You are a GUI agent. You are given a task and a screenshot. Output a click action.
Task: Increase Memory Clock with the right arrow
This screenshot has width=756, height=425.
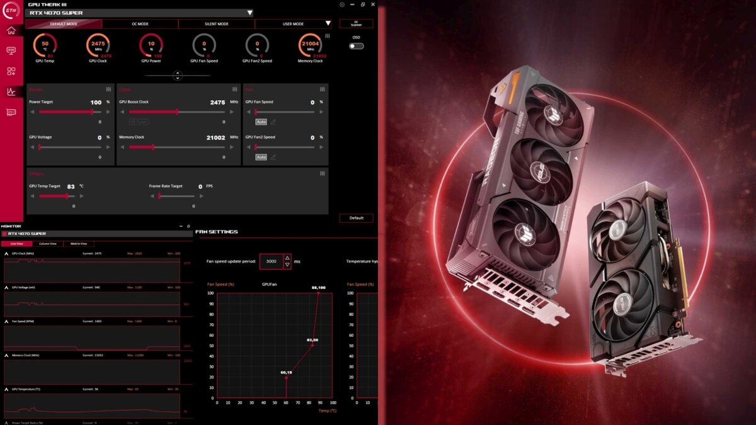tap(231, 147)
